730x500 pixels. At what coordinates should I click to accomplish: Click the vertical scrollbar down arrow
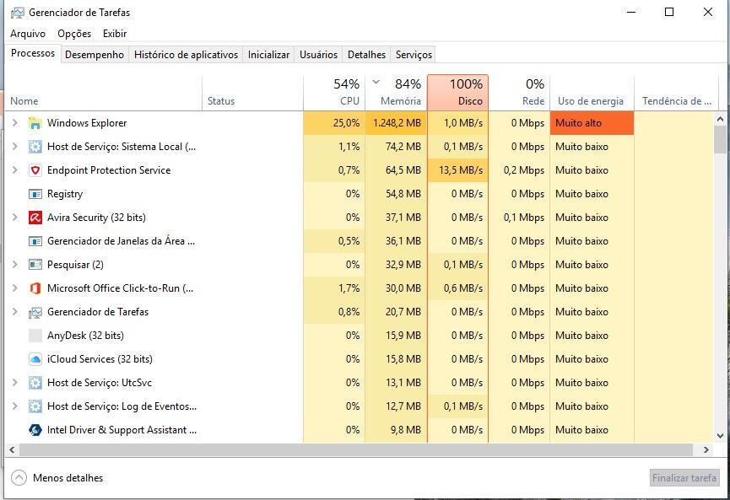[720, 436]
